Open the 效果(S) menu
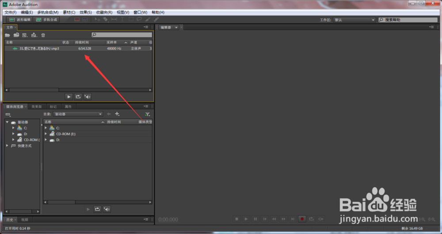442x234 pixels. [86, 12]
